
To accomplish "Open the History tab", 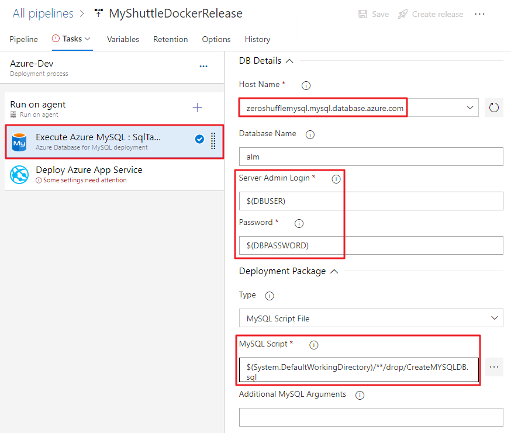I will pyautogui.click(x=257, y=39).
